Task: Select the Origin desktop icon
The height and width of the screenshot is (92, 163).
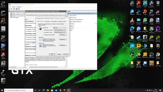Action: [x=145, y=12]
